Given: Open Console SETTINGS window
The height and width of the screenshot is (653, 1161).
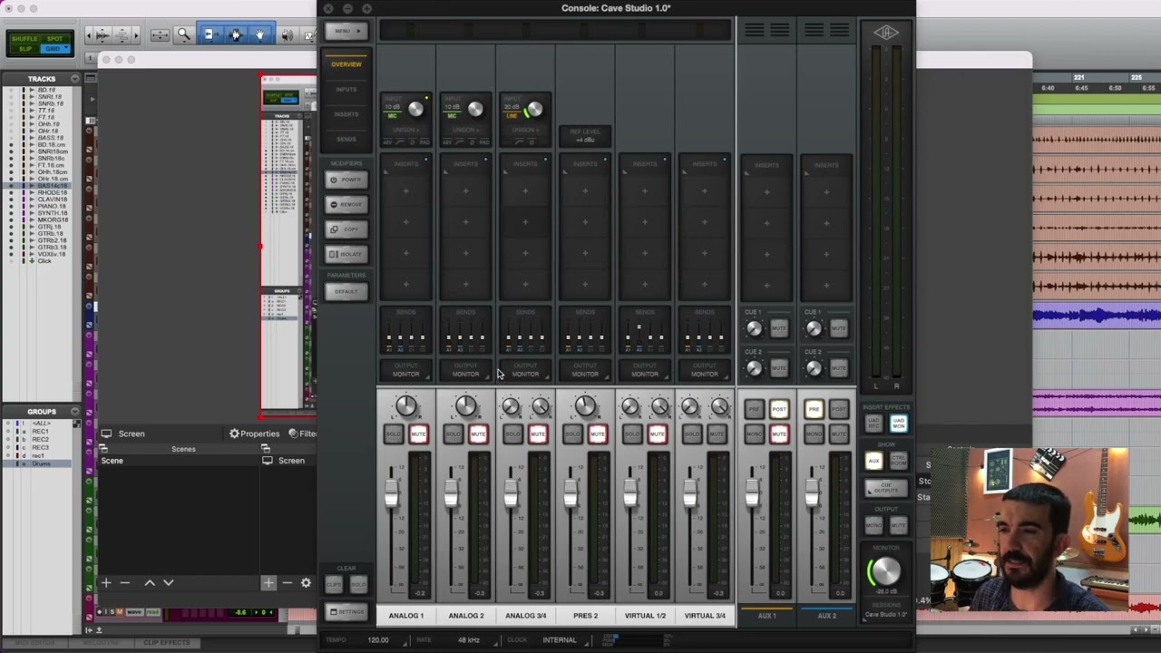Looking at the screenshot, I should tap(346, 611).
